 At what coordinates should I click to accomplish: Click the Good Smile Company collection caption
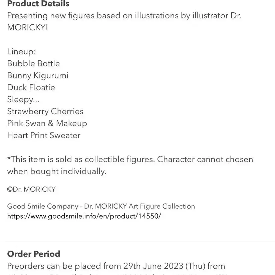[x=101, y=206]
